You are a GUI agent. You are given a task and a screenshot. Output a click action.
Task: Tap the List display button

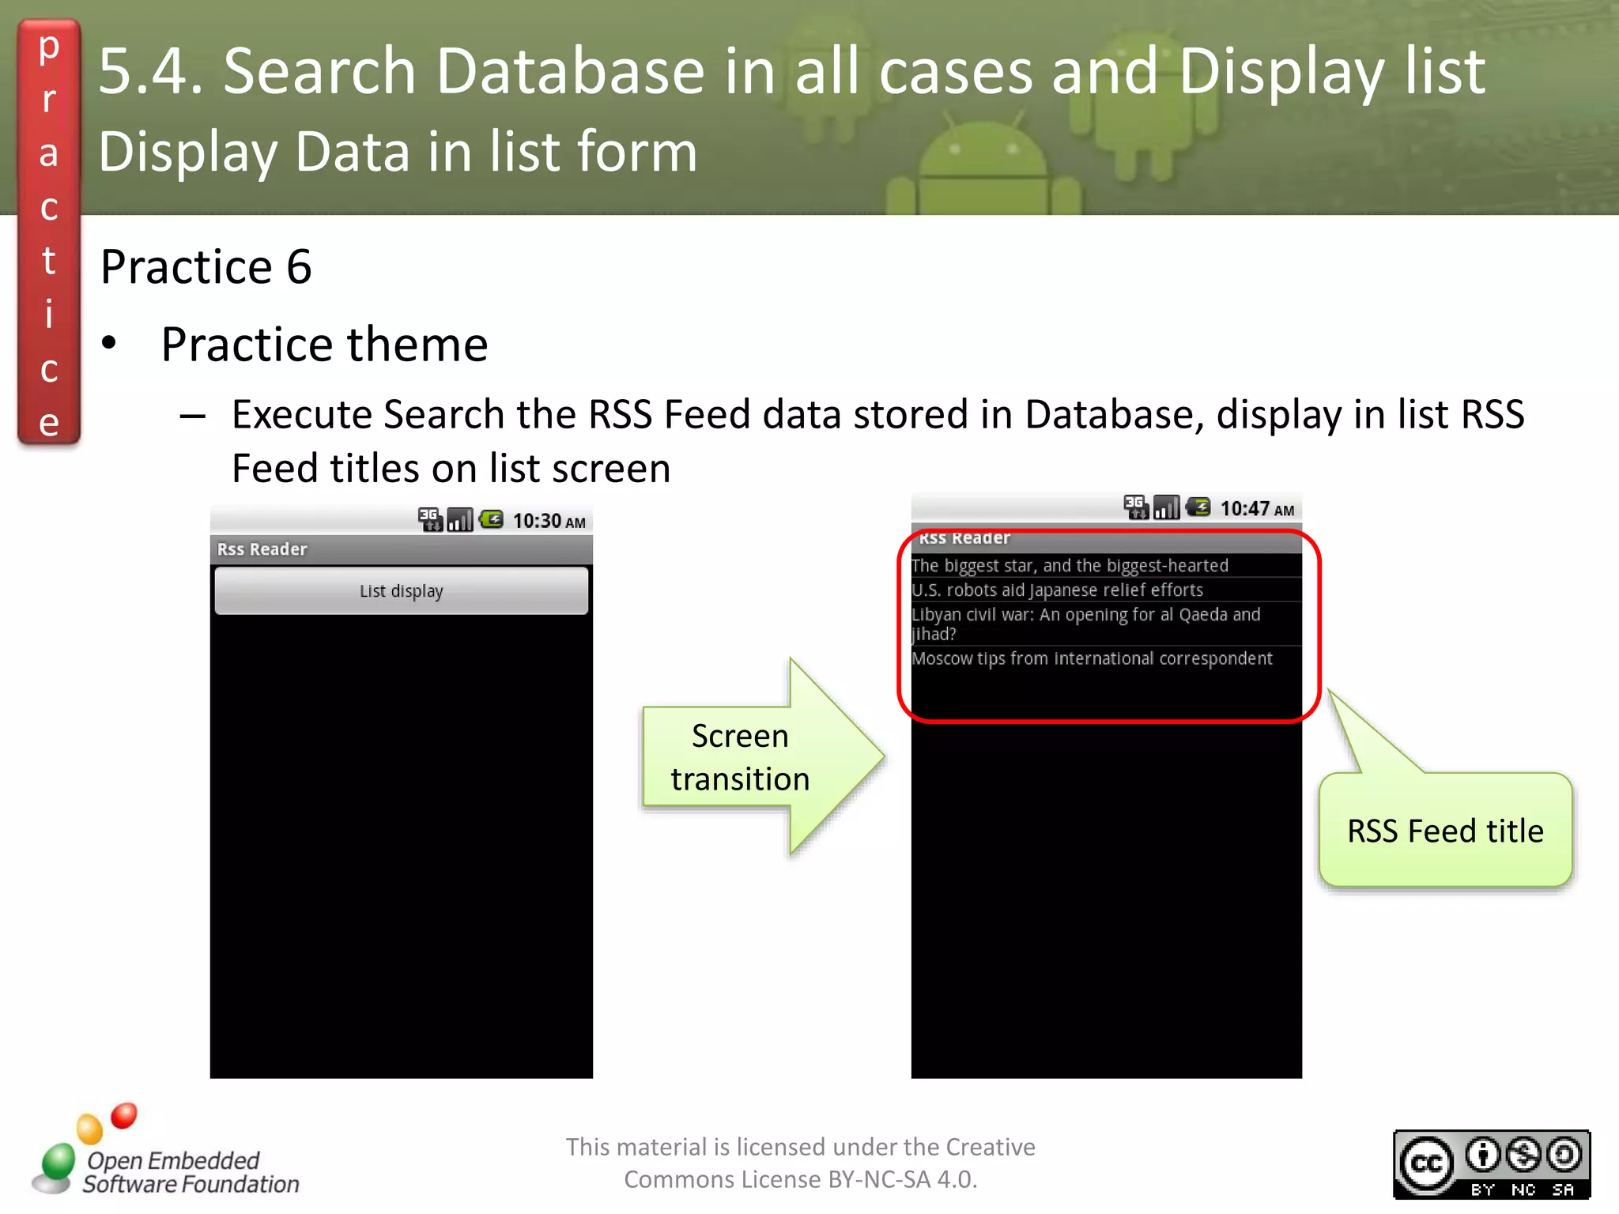coord(401,590)
